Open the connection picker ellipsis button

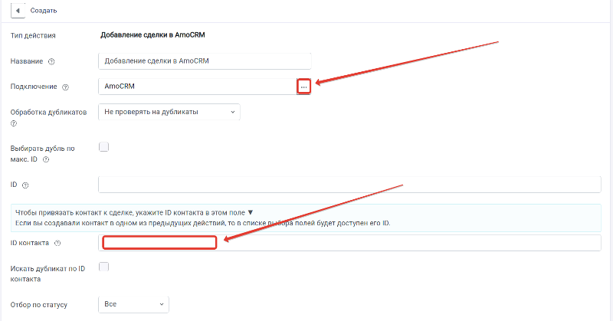click(303, 87)
